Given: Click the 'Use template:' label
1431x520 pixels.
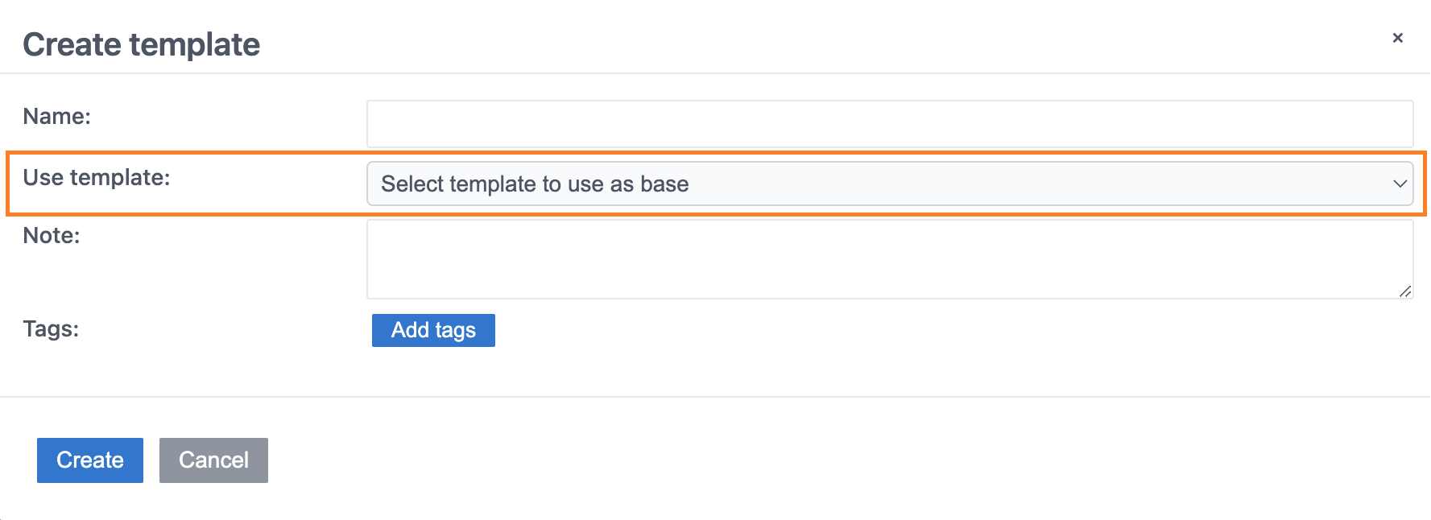Looking at the screenshot, I should [97, 178].
